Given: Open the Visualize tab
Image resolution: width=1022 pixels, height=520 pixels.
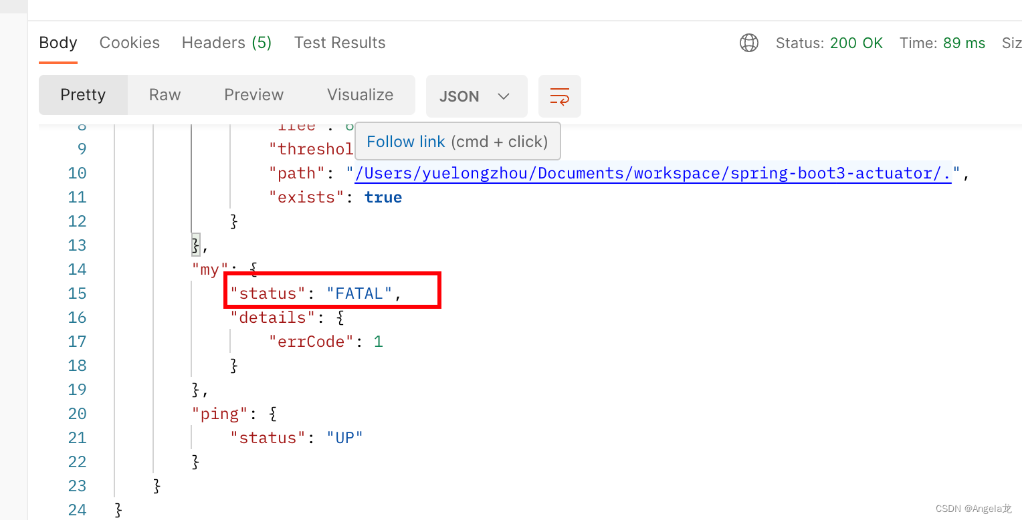Looking at the screenshot, I should pos(360,95).
